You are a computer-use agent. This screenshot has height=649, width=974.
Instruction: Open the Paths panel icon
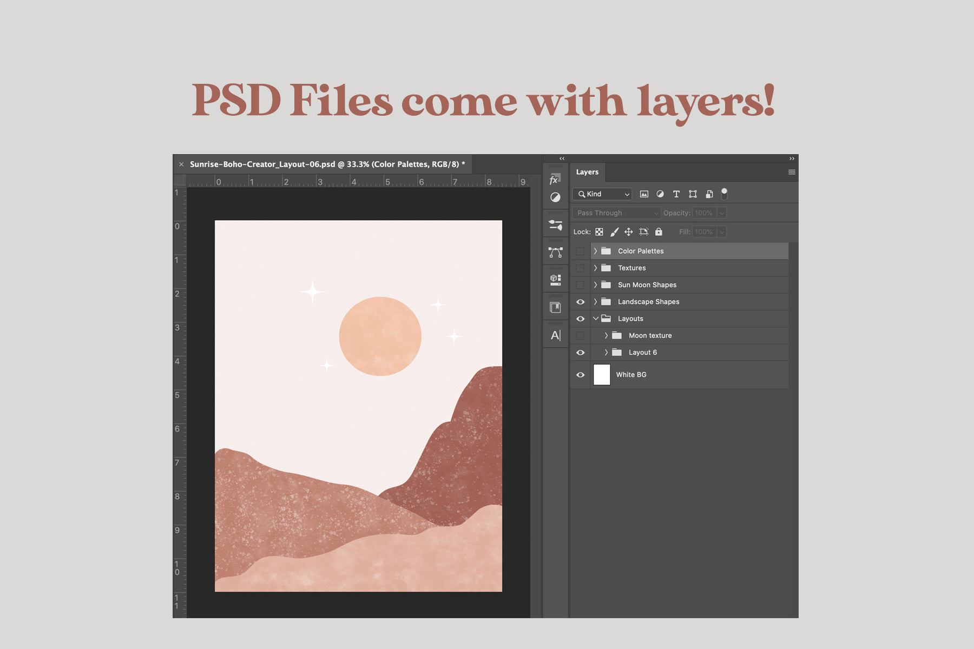pyautogui.click(x=555, y=253)
